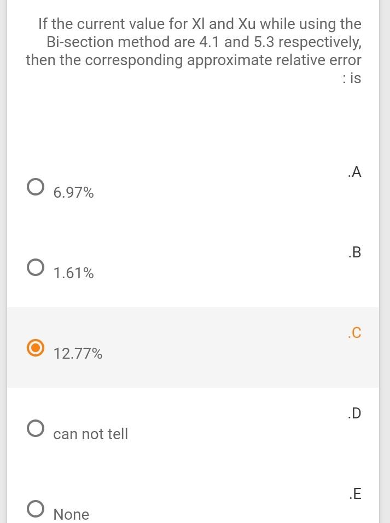Click the 'can not tell' answer text
The width and height of the screenshot is (390, 523).
point(90,434)
